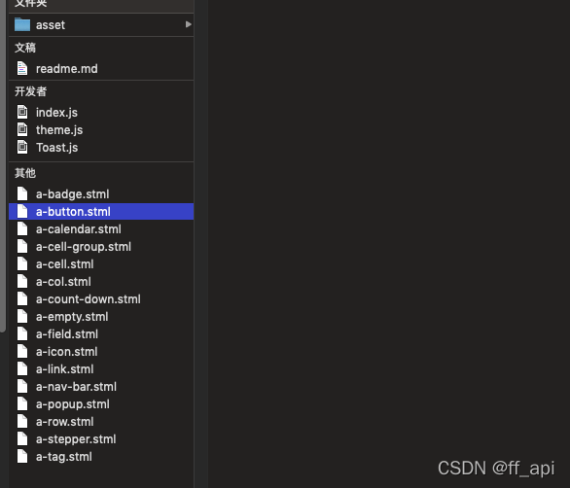Click the theme.js file icon
Viewport: 570px width, 488px height.
pyautogui.click(x=22, y=129)
